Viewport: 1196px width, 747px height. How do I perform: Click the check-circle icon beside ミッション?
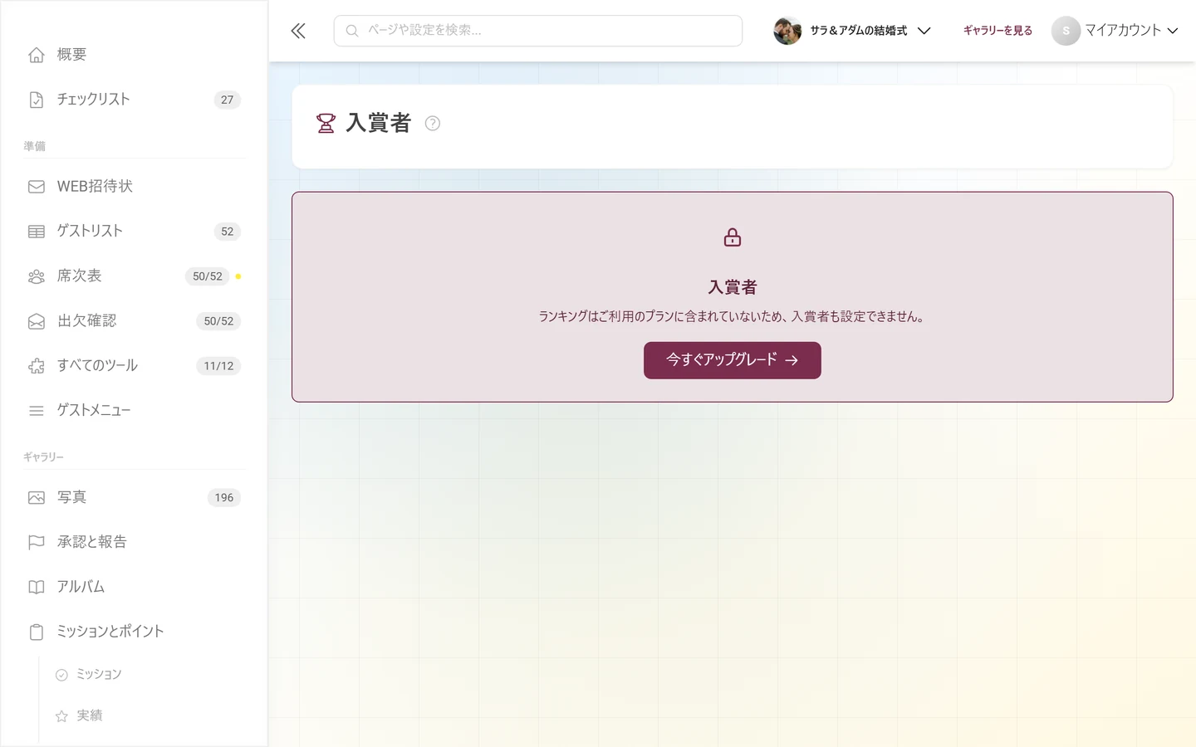(61, 675)
